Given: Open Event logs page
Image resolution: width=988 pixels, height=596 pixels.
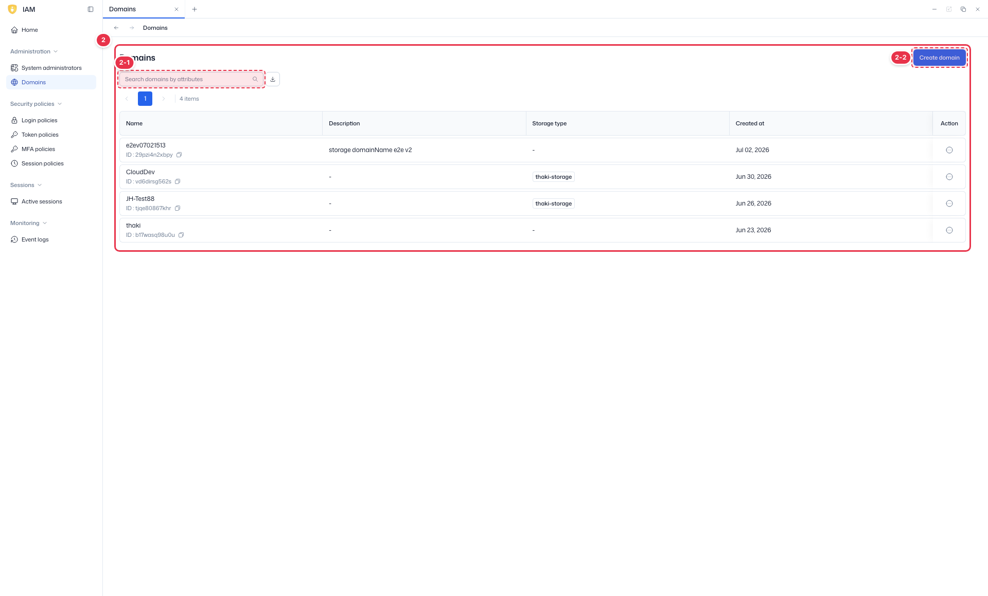Looking at the screenshot, I should coord(51,239).
